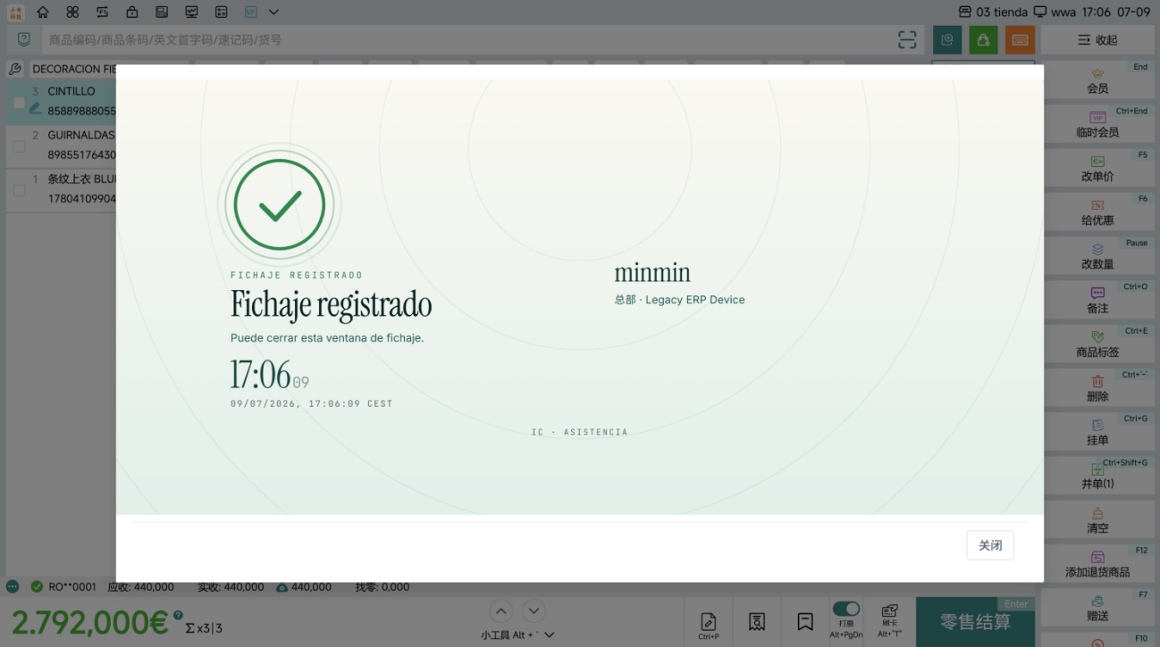Check the CINTILLO row checkbox
1160x647 pixels.
pyautogui.click(x=20, y=103)
